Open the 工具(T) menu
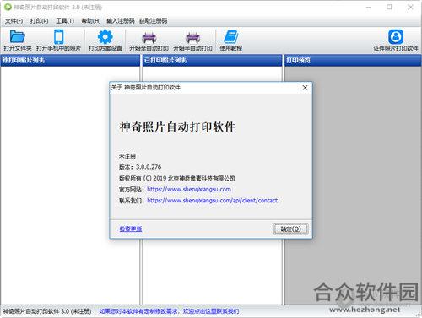422x318 pixels. click(x=65, y=21)
